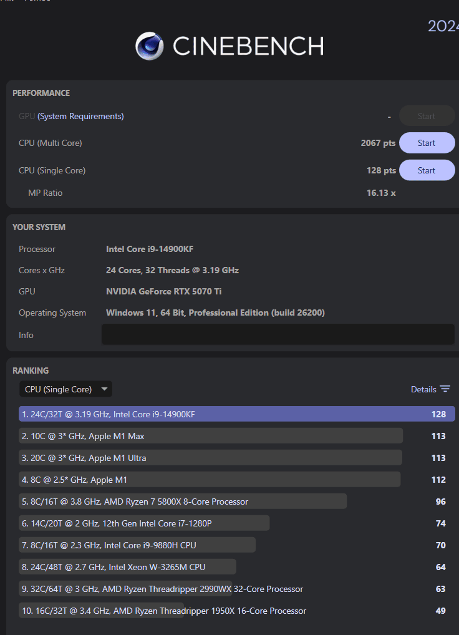Click the score 49 in ranking
The image size is (459, 635).
(x=441, y=611)
